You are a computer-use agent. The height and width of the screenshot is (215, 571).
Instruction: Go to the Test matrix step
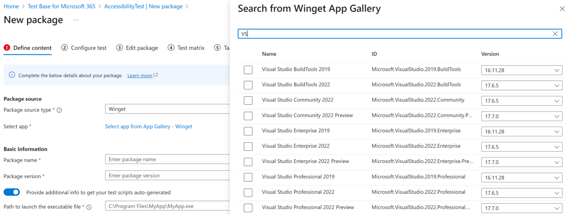click(x=186, y=48)
